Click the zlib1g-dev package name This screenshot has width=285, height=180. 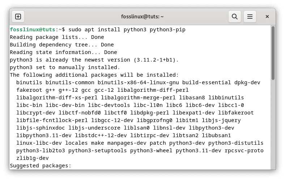click(33, 158)
